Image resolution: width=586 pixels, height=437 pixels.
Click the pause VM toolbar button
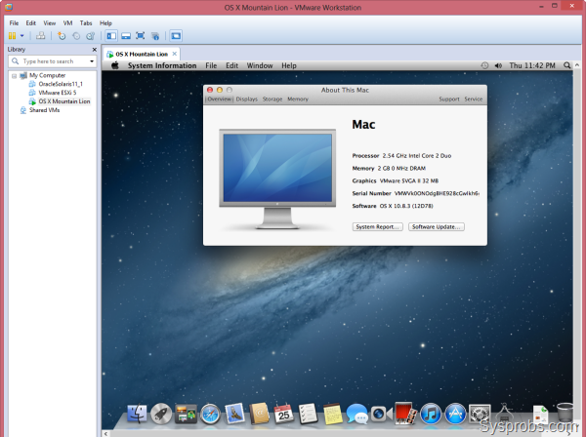(12, 36)
